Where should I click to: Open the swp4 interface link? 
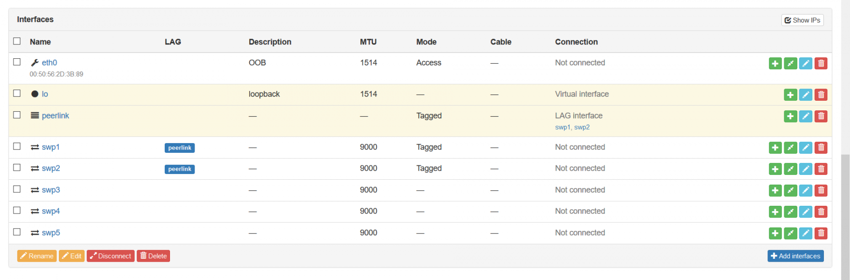[x=51, y=211]
